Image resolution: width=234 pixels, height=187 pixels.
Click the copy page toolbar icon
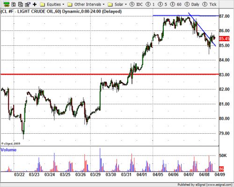pos(21,4)
